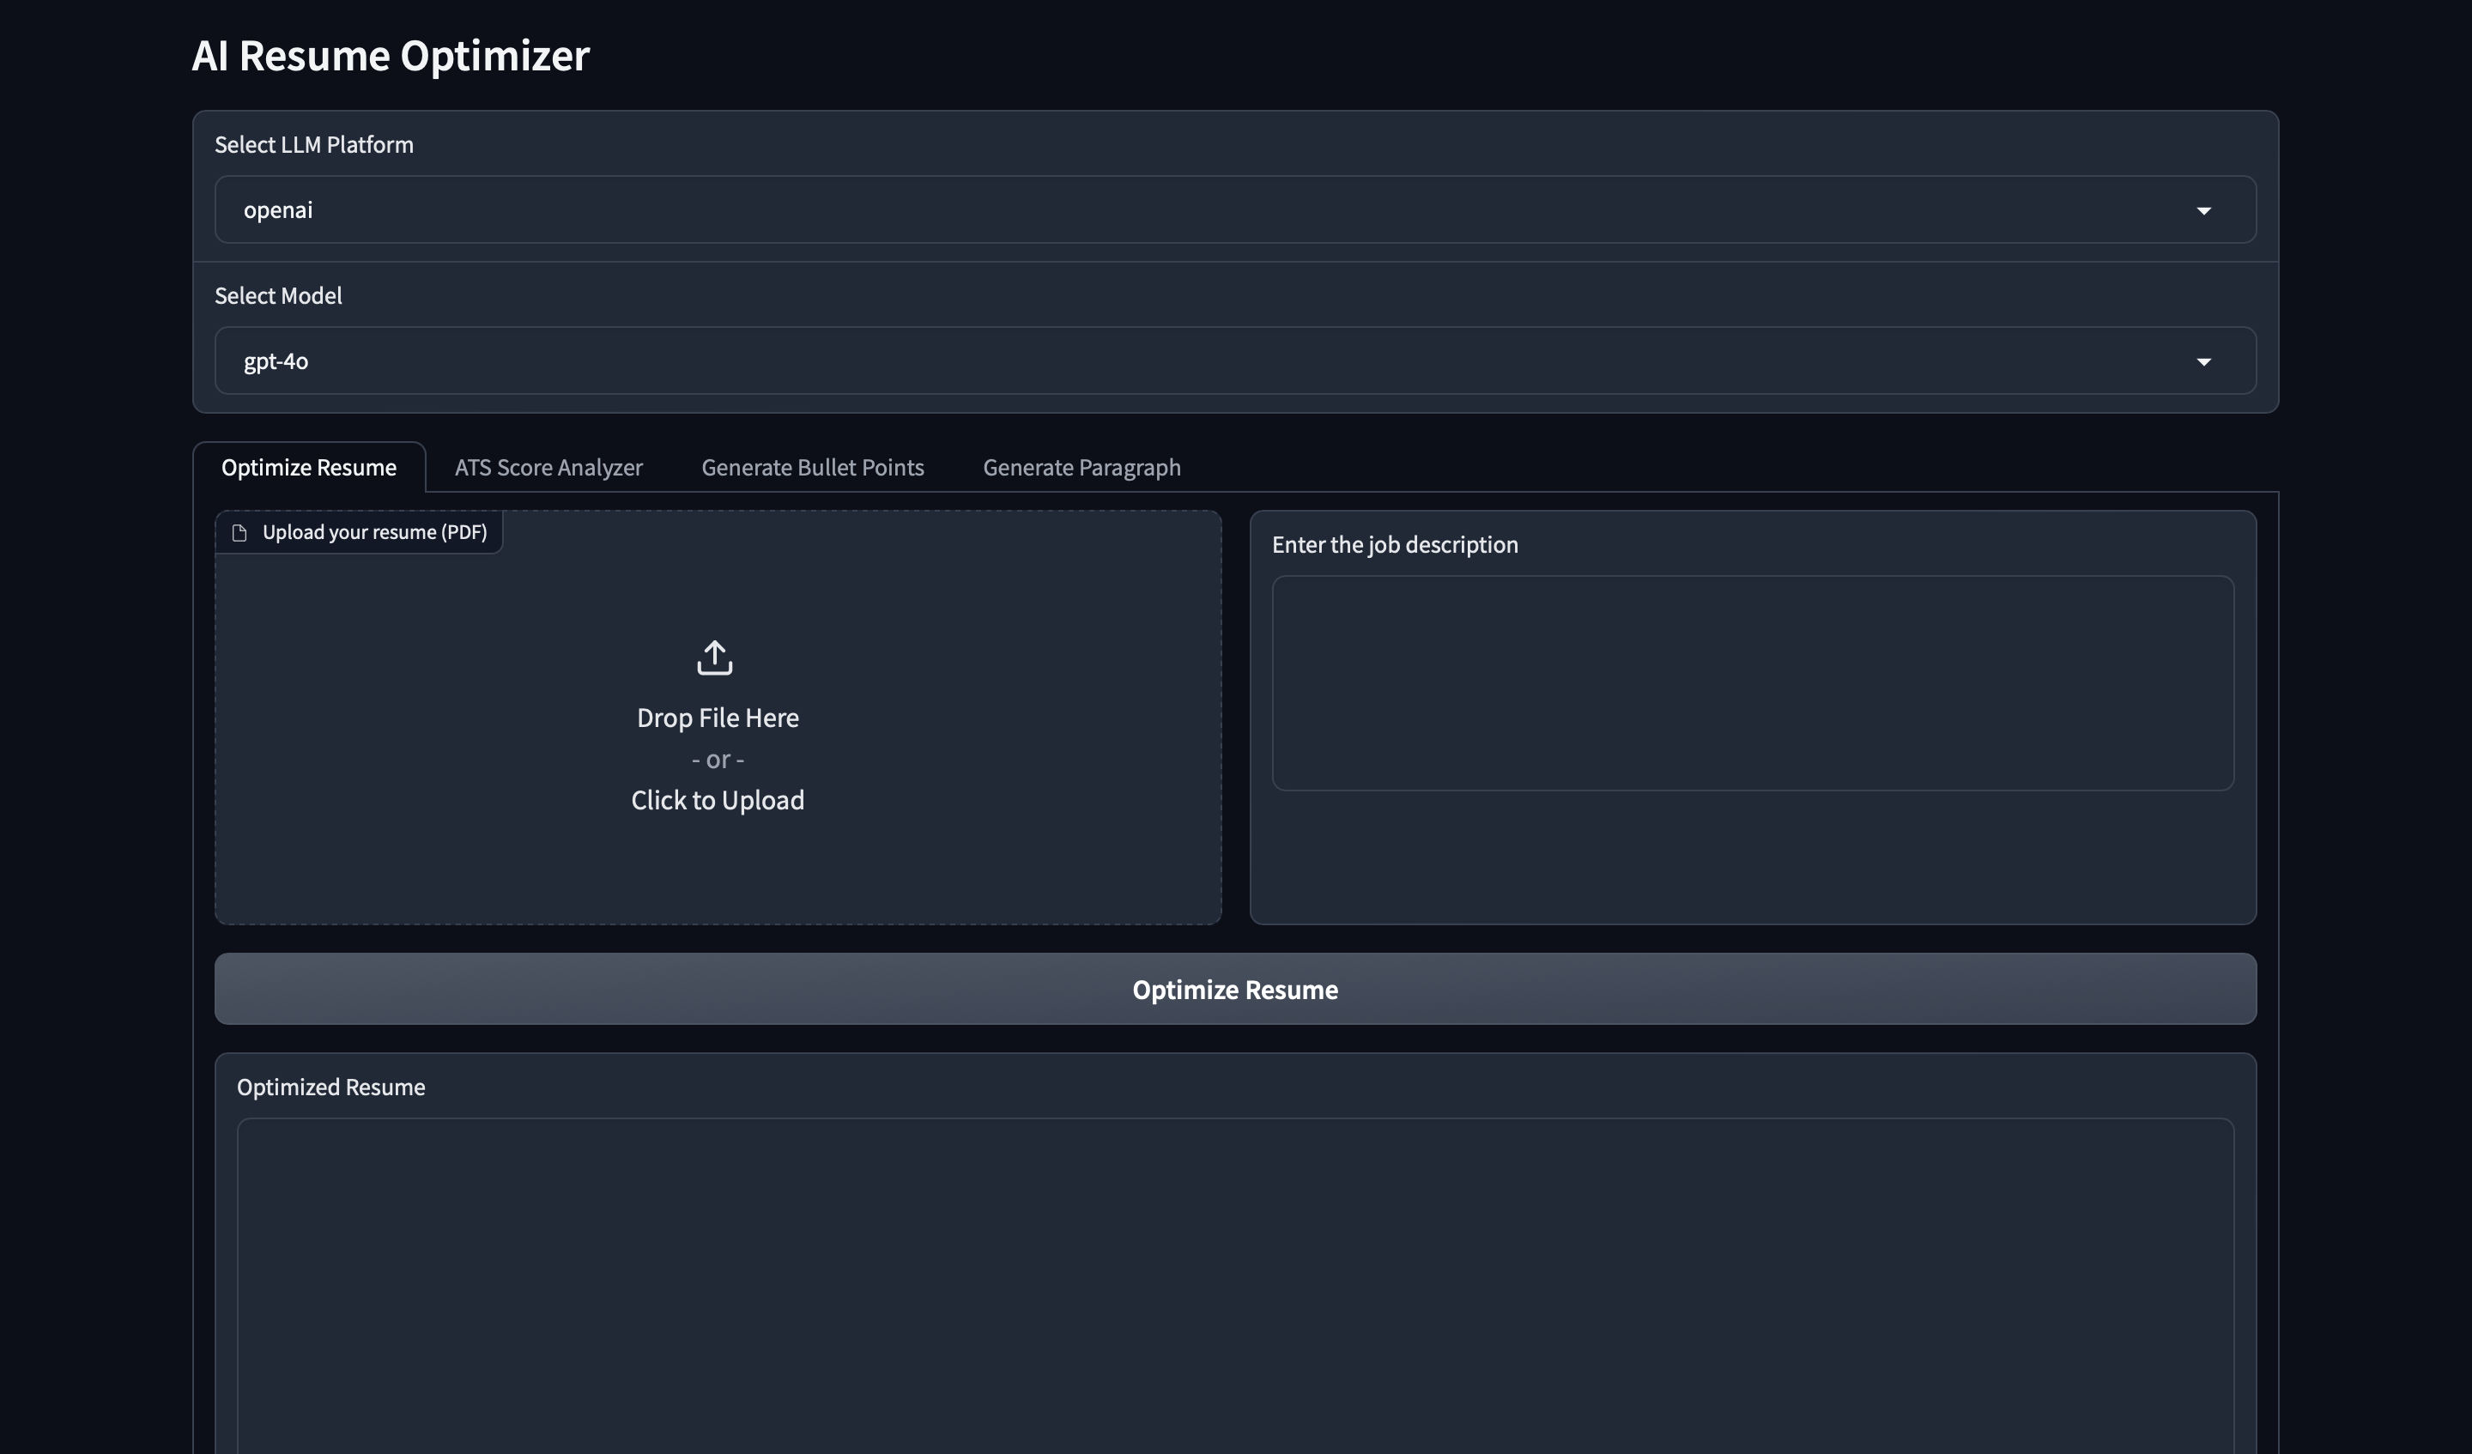
Task: Expand the Select Model dropdown arrow
Action: pyautogui.click(x=2203, y=362)
